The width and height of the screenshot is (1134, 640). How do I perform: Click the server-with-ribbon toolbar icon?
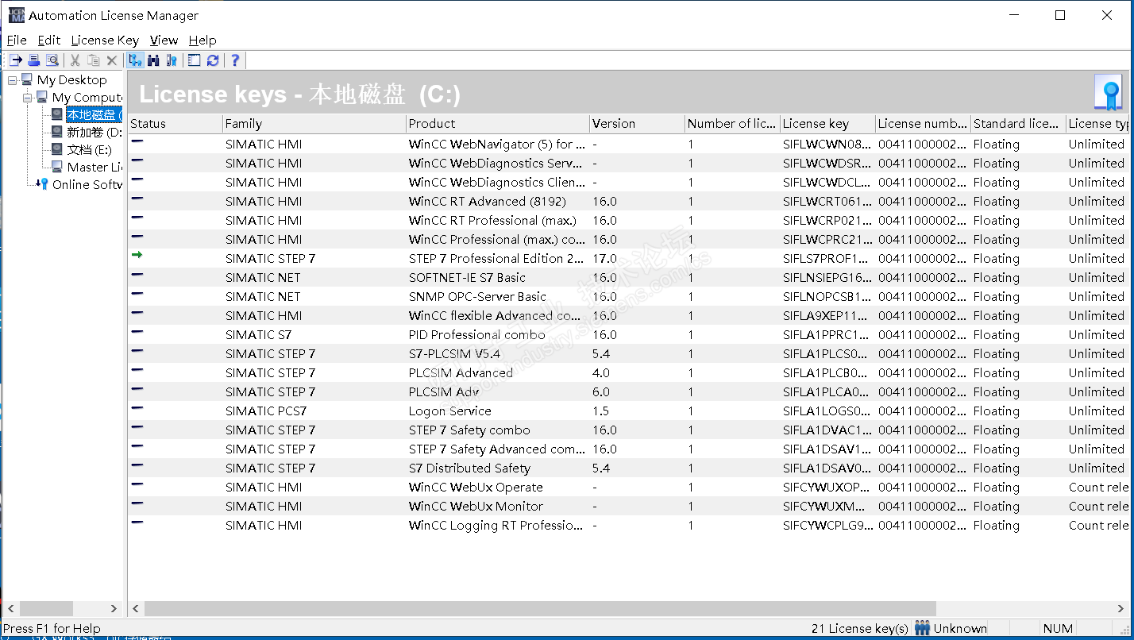click(172, 60)
